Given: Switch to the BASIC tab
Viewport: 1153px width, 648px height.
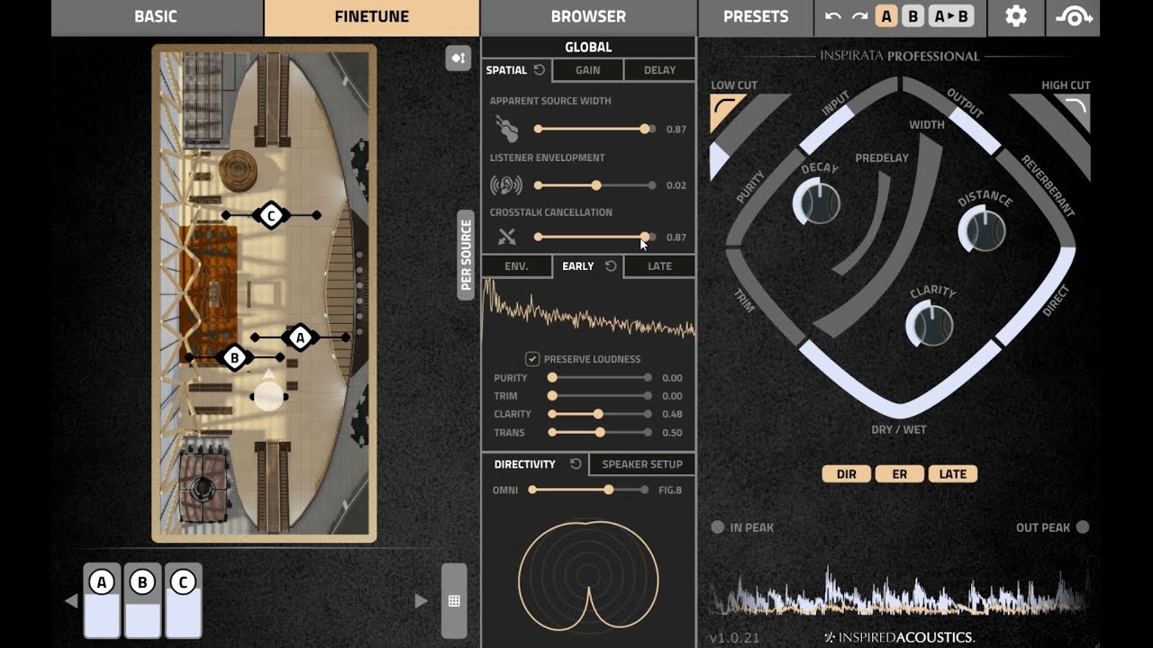Looking at the screenshot, I should coord(156,16).
